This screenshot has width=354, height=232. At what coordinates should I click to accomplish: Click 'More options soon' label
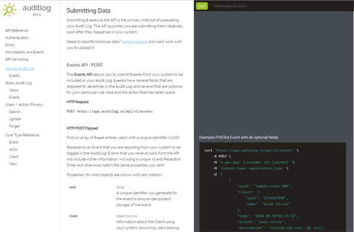click(x=230, y=6)
